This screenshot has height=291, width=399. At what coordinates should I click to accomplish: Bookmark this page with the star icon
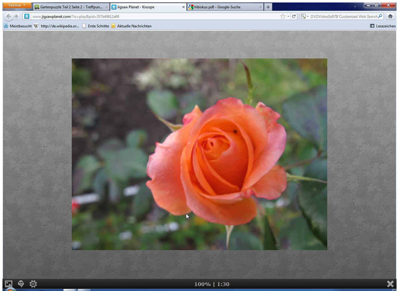coord(283,17)
